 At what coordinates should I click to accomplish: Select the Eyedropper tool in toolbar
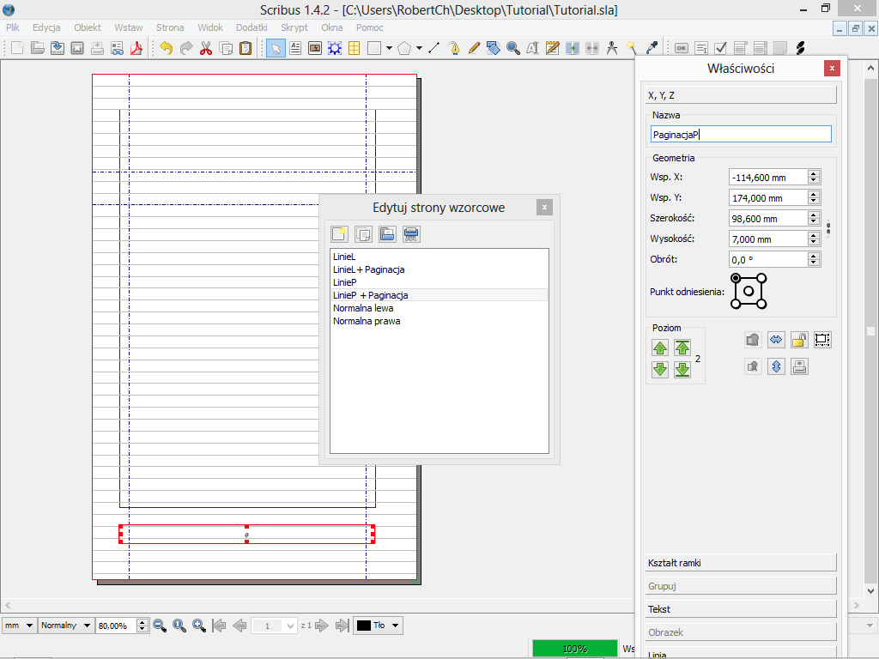652,48
